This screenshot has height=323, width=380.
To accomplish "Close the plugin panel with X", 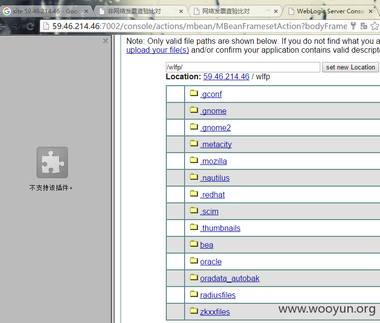I will tap(106, 41).
